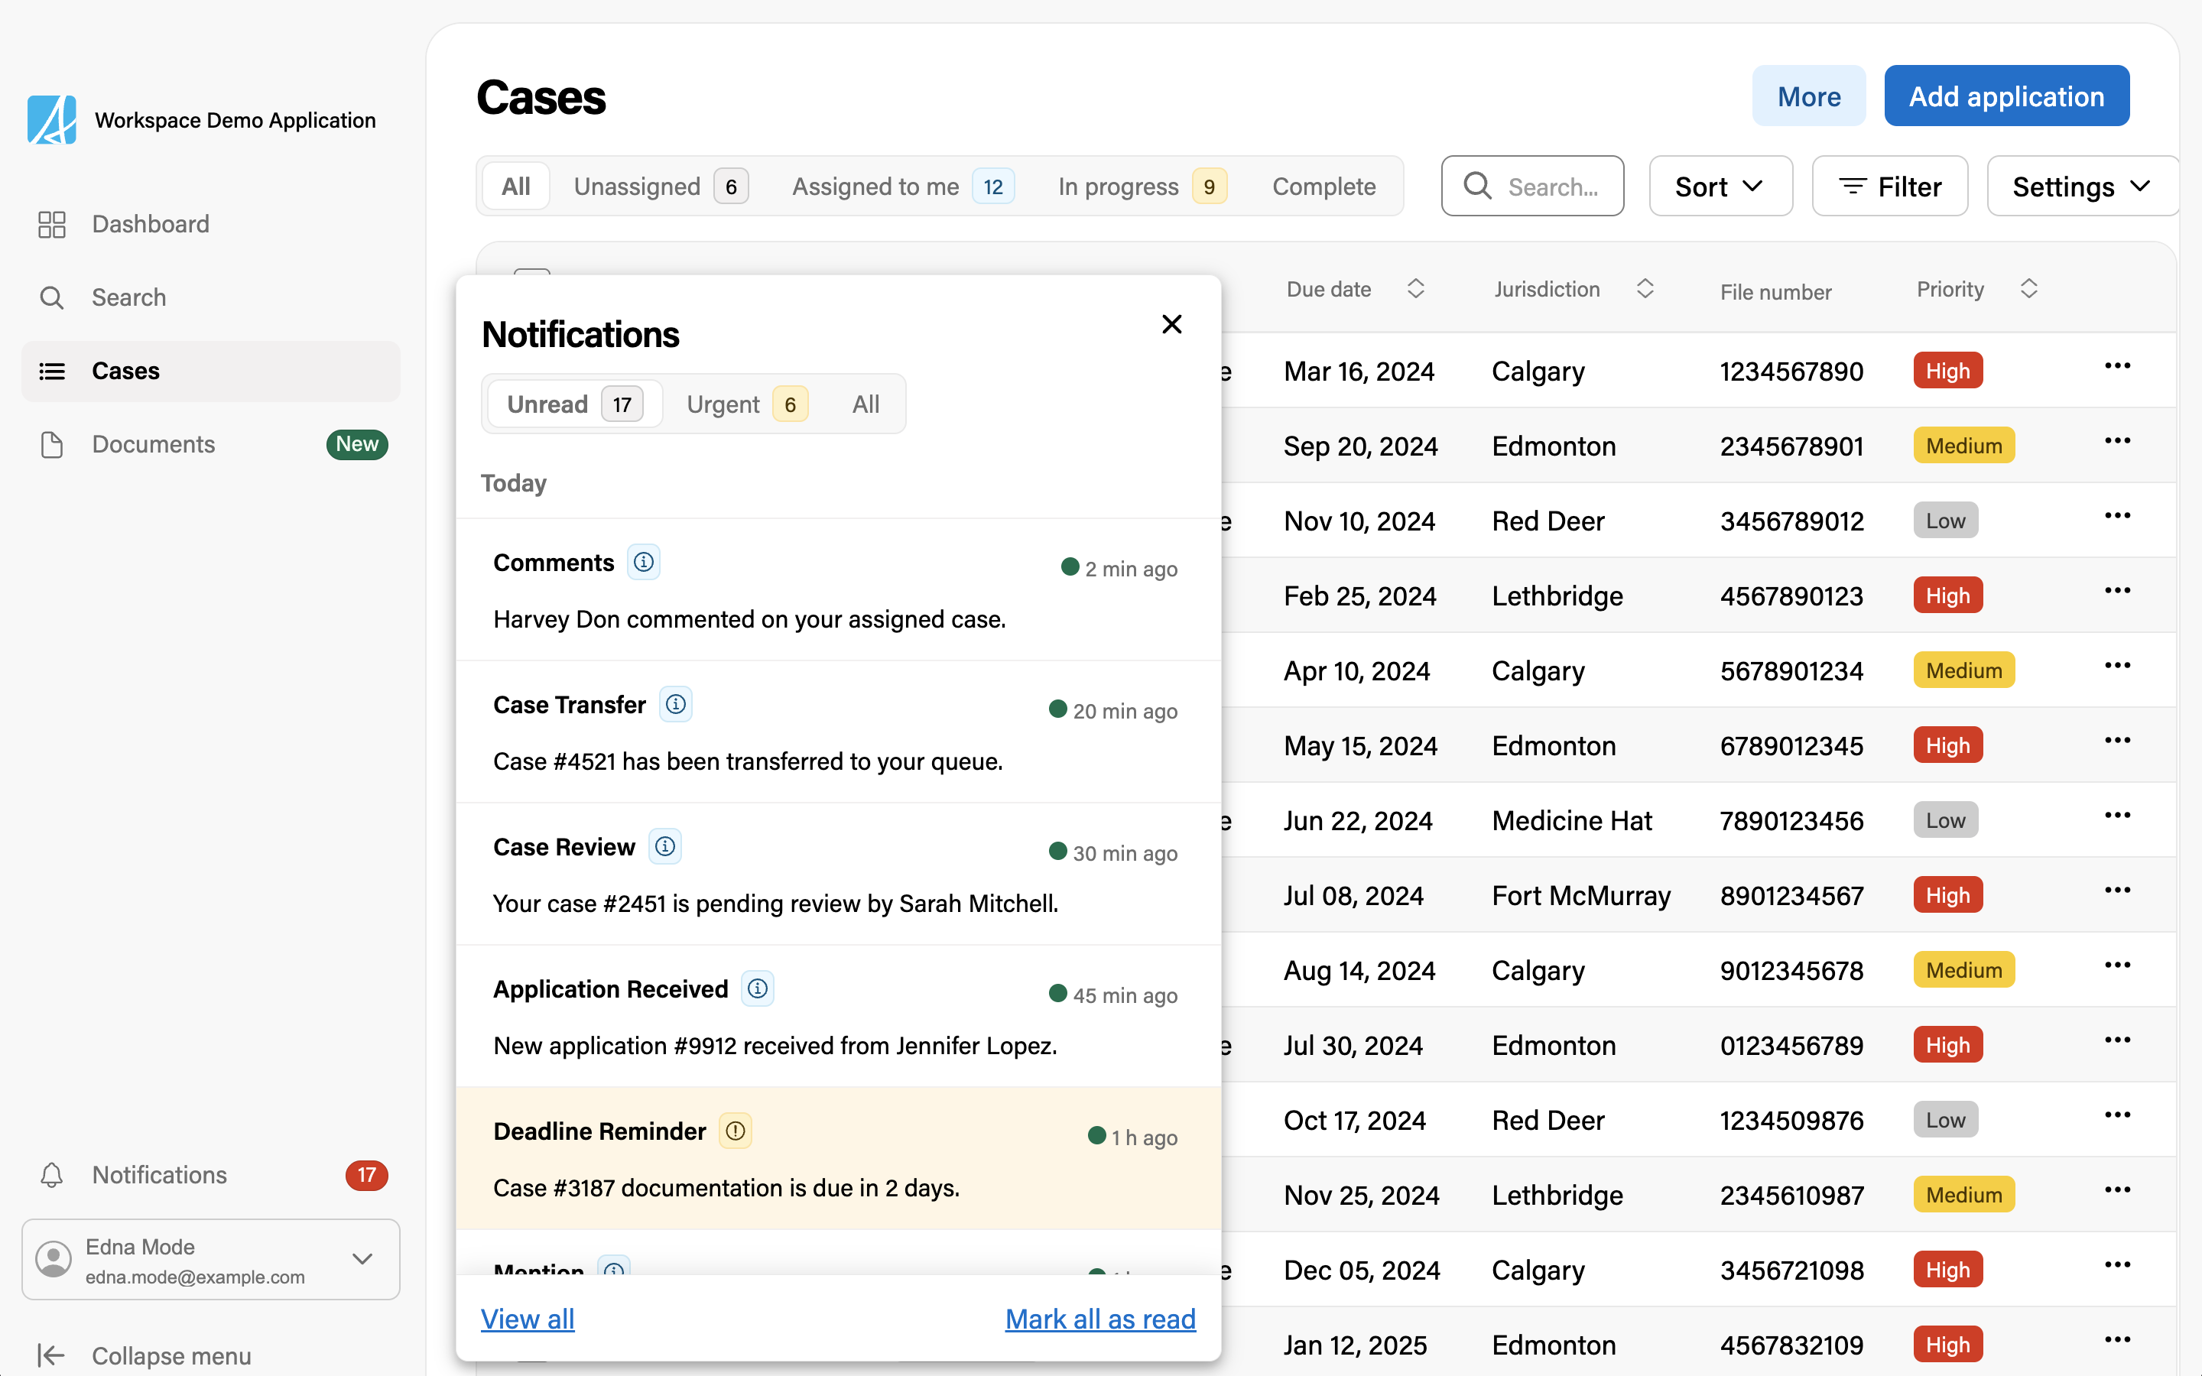Close the Notifications panel
Screen dimensions: 2202x1376
(1172, 325)
